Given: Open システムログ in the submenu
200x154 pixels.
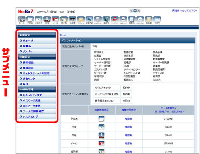Looking at the screenshot, I should point(37,116).
